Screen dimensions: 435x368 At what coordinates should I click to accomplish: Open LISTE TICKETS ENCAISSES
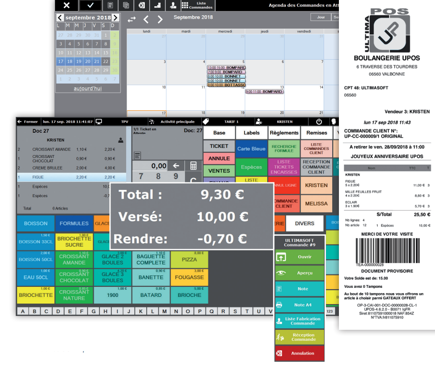[284, 167]
